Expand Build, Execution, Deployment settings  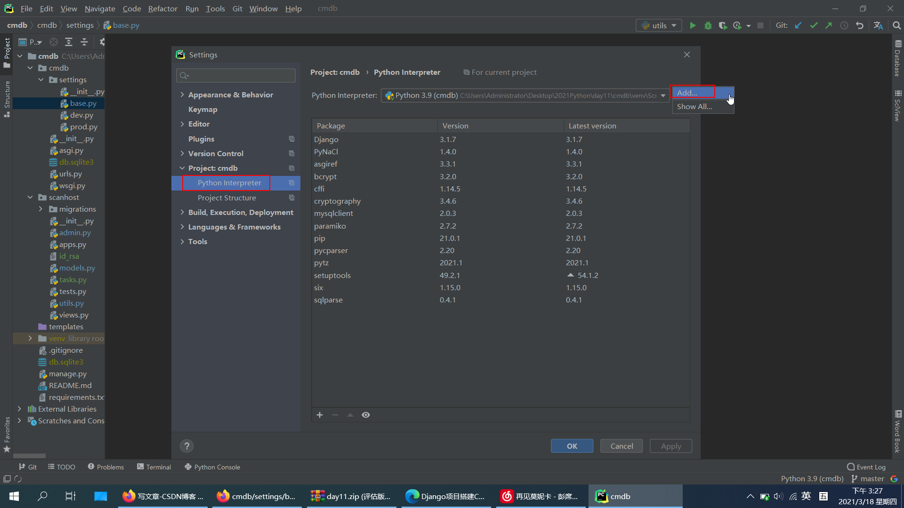(182, 213)
